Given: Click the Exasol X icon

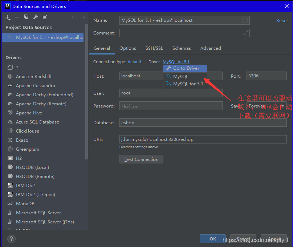Looking at the screenshot, I should [x=10, y=140].
